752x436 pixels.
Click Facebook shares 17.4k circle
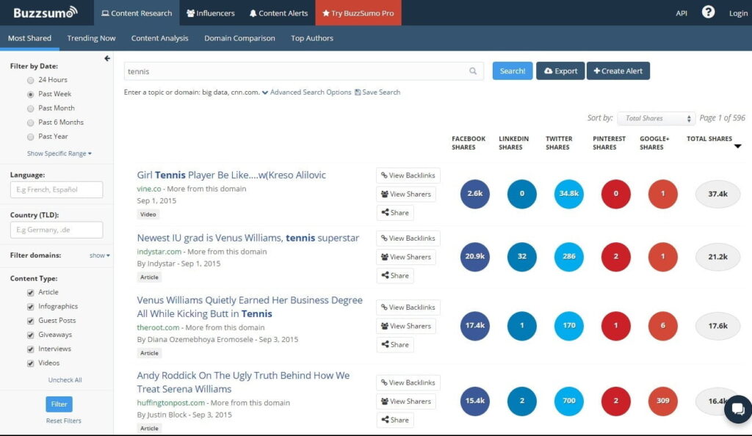(475, 325)
